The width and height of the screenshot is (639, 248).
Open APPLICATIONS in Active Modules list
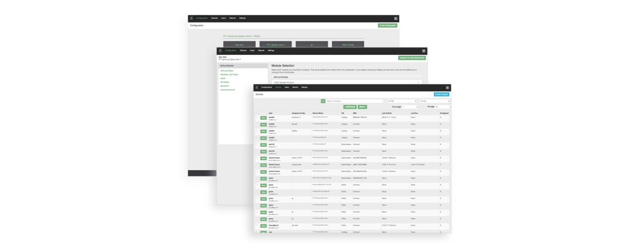coord(227,71)
